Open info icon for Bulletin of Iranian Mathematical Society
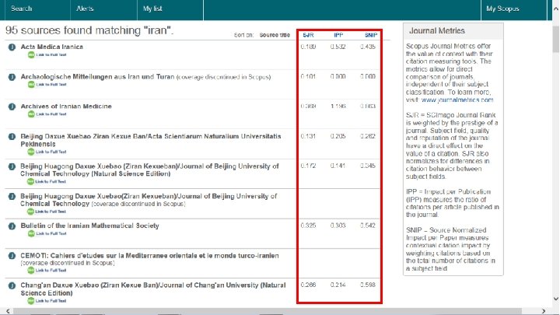 tap(12, 226)
